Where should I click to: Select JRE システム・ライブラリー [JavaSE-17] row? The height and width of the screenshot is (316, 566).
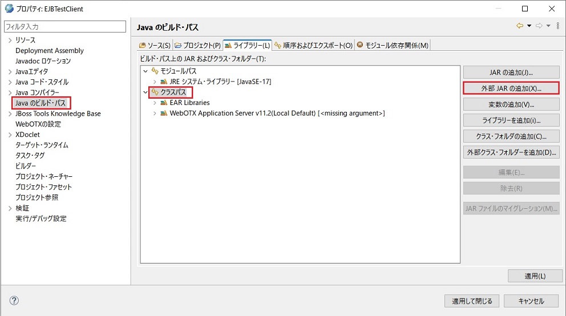tap(220, 82)
